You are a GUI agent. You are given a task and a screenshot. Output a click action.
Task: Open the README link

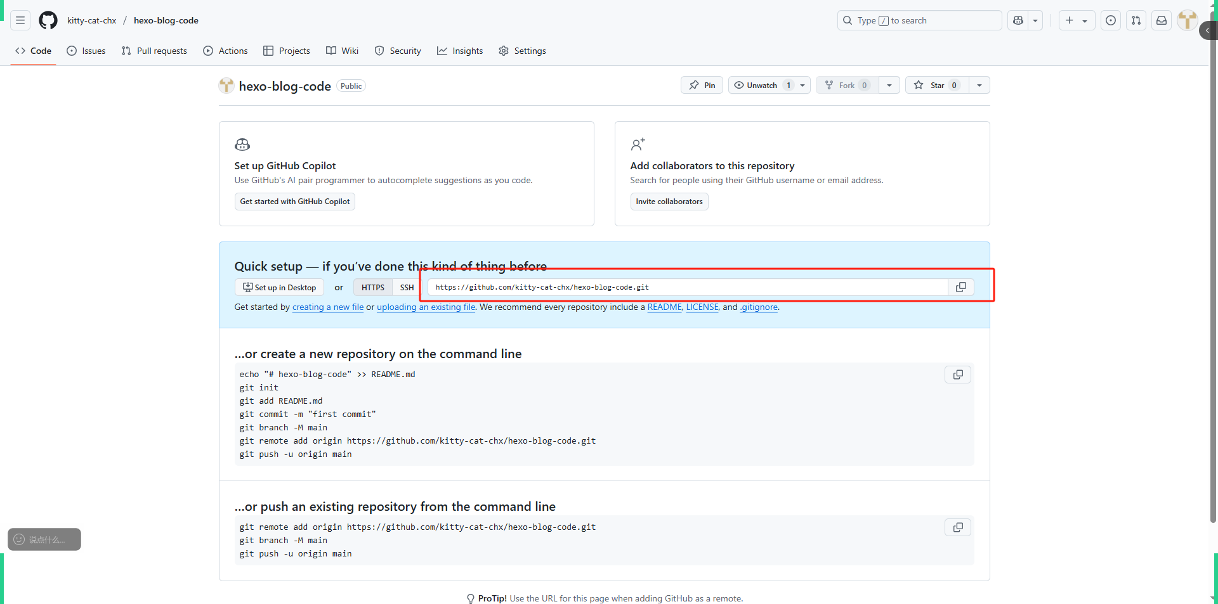pos(664,307)
